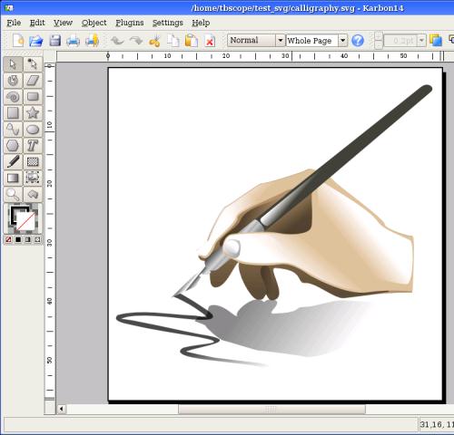Set solid fill using the black square button
This screenshot has height=435, width=454.
tap(18, 239)
